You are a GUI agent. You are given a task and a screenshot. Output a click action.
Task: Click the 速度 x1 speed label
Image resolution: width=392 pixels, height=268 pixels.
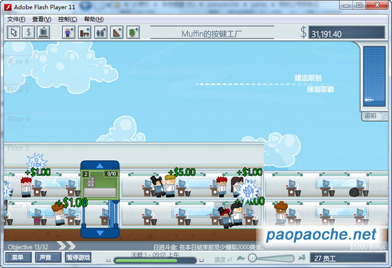(223, 260)
